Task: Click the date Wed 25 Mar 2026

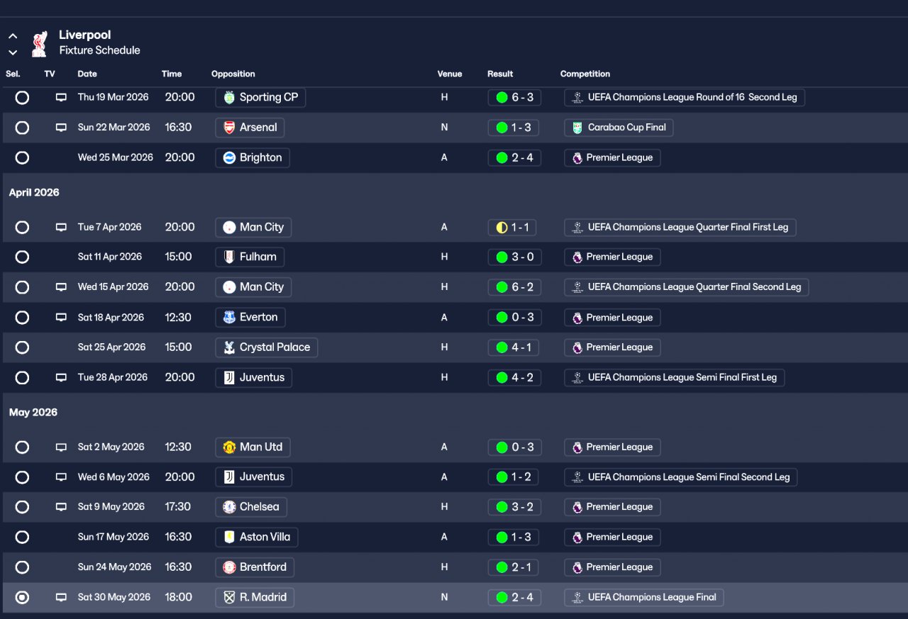Action: pos(116,157)
